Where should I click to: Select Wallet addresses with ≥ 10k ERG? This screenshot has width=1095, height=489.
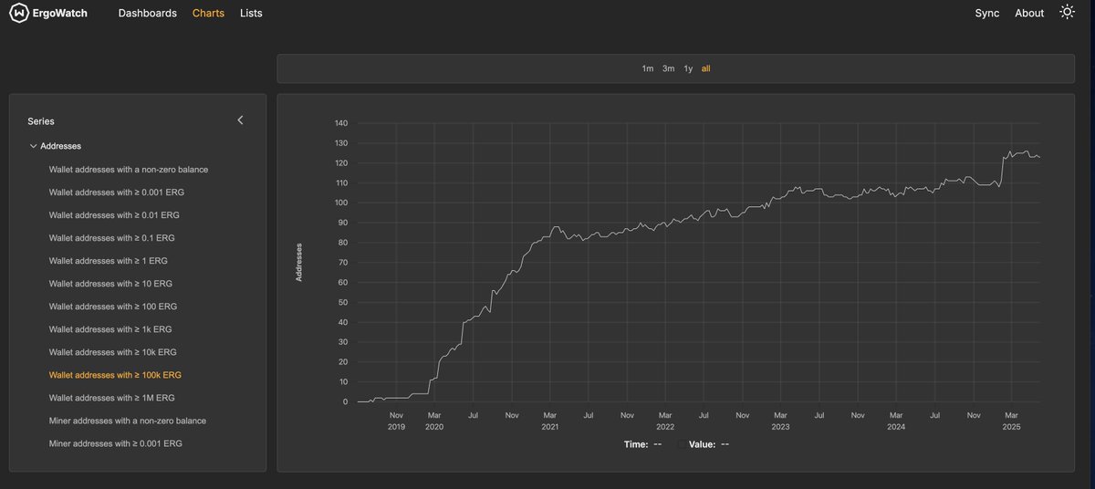tap(113, 352)
